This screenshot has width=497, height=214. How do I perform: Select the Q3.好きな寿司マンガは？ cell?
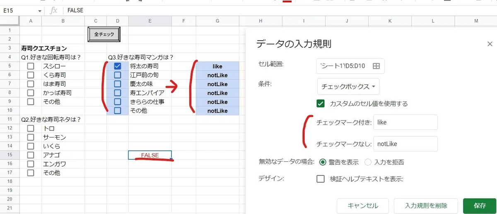140,57
